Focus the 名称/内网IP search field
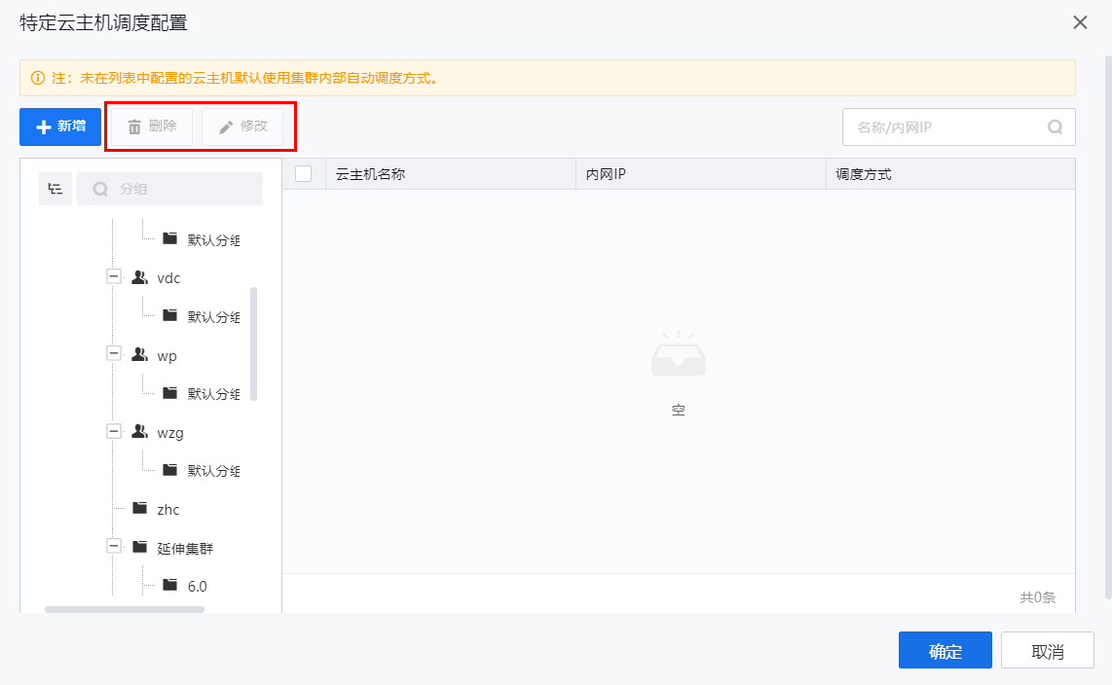The image size is (1112, 685). tap(959, 126)
